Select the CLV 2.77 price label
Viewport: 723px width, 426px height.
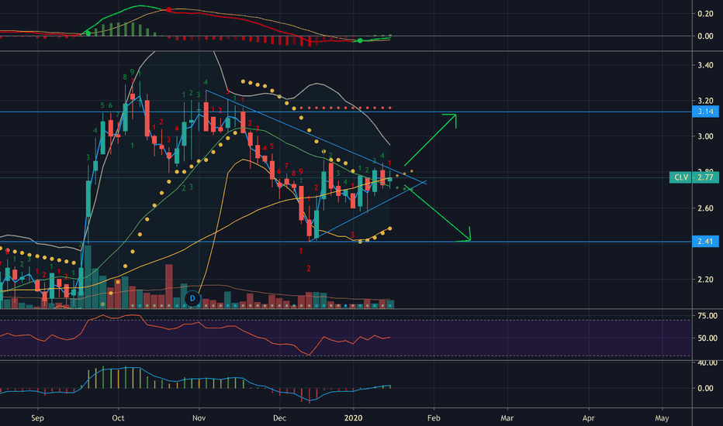click(x=694, y=177)
